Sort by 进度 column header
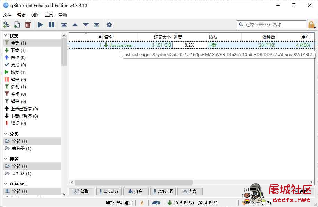 [x=190, y=37]
